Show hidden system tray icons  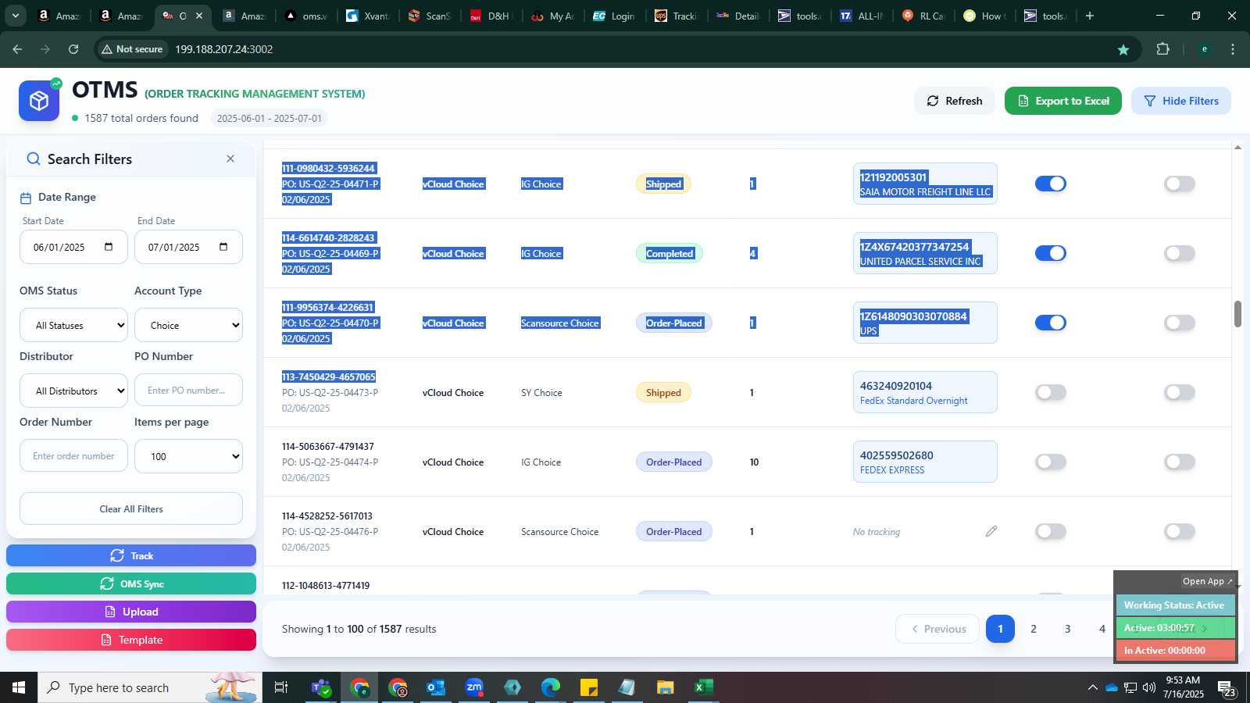point(1092,687)
